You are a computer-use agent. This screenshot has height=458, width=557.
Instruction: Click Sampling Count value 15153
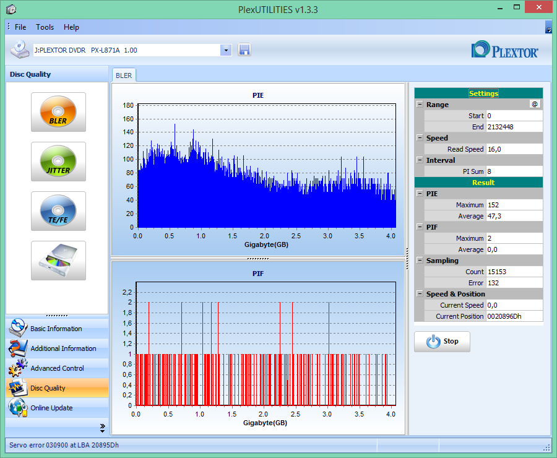click(x=514, y=272)
